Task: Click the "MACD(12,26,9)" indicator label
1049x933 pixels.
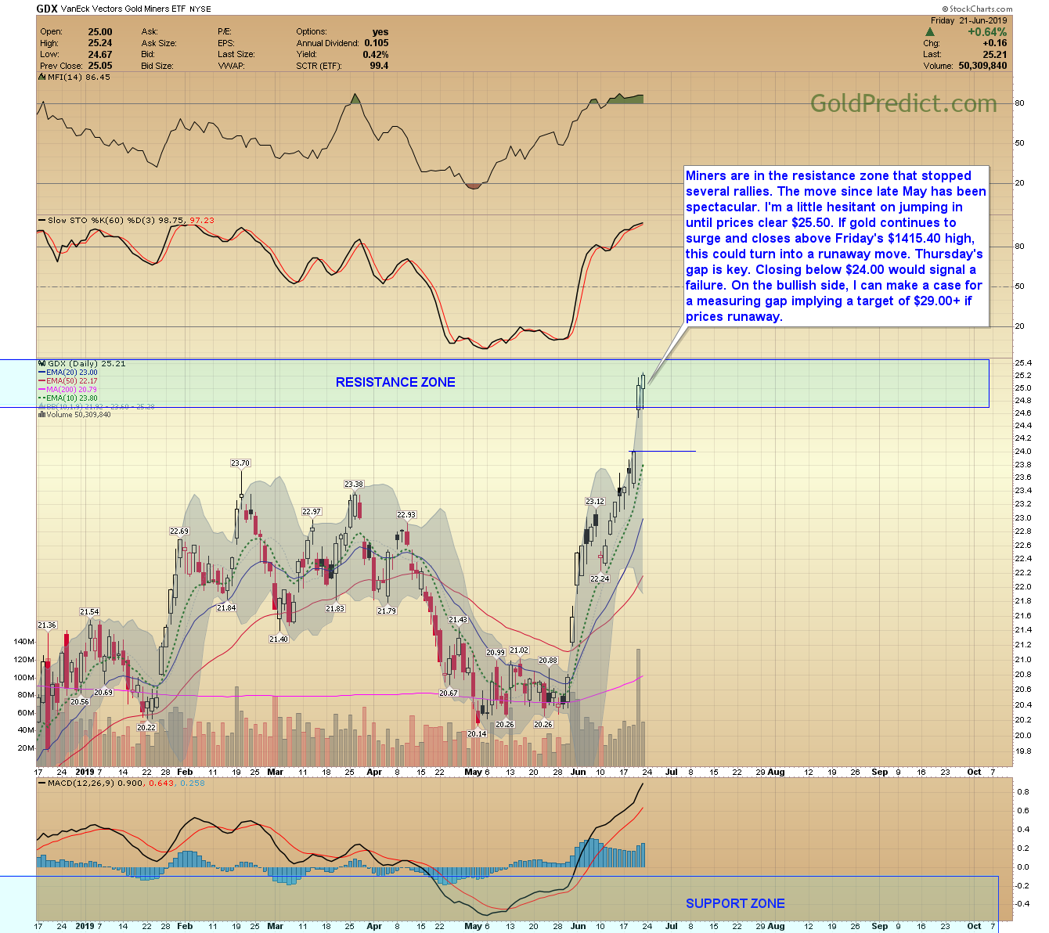Action: click(82, 783)
